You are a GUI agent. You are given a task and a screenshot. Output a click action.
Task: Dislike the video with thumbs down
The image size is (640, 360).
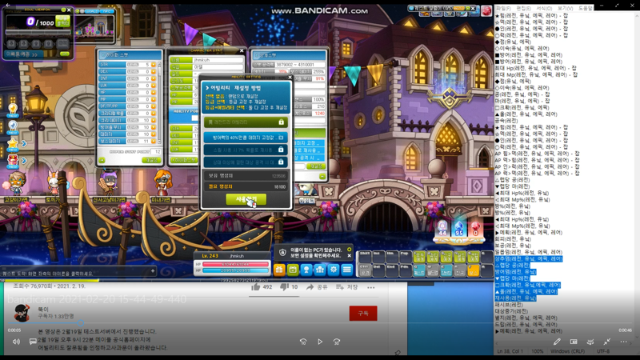[x=285, y=287]
